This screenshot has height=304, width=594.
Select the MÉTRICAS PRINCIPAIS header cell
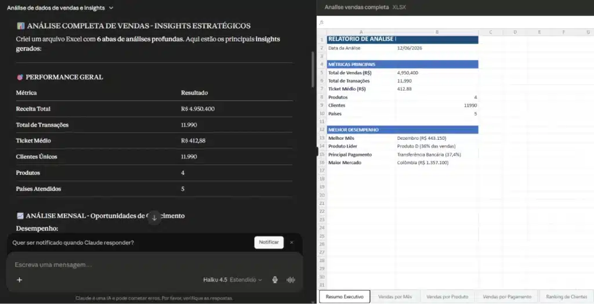[x=361, y=64]
